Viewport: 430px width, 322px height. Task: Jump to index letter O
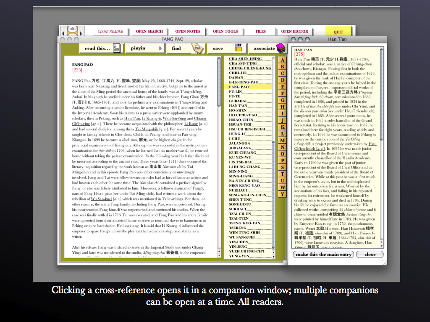[282, 154]
